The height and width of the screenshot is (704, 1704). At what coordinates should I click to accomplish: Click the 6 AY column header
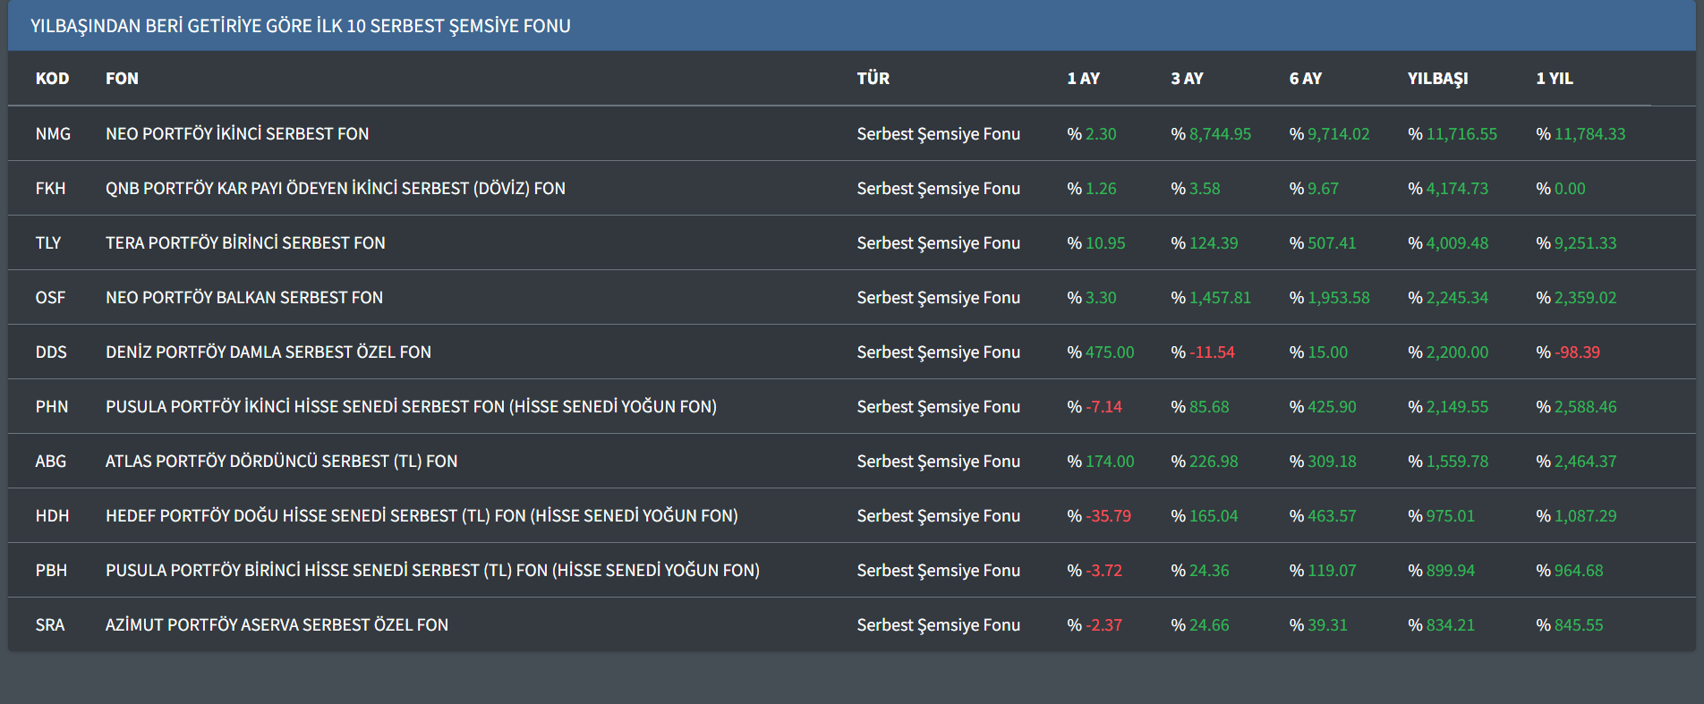1305,79
